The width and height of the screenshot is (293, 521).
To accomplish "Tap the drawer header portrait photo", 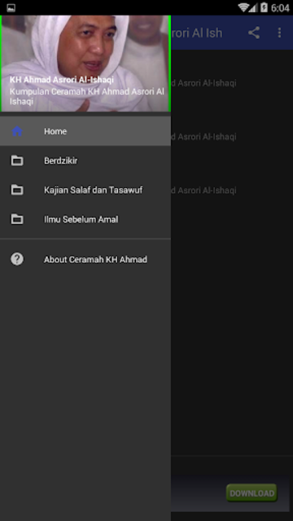I will [x=85, y=63].
